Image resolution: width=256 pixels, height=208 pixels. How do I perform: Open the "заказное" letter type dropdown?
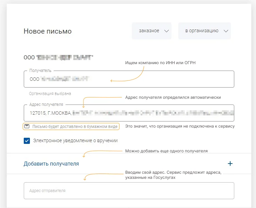(x=151, y=31)
